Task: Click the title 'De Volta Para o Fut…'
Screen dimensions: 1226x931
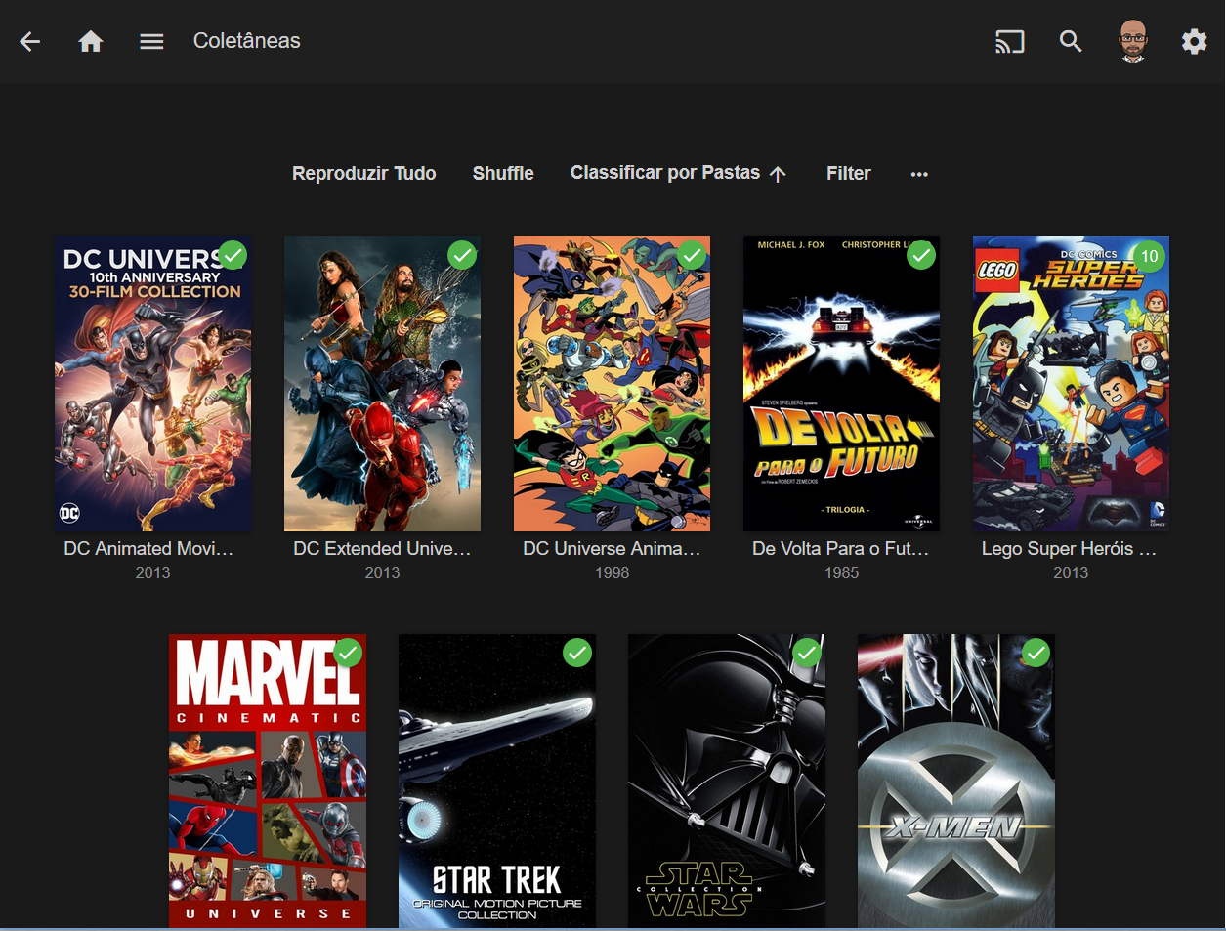Action: pos(841,549)
